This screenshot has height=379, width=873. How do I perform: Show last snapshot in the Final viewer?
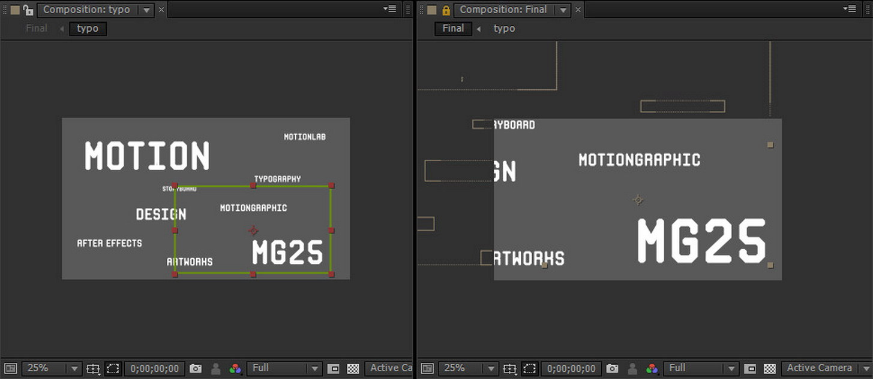632,369
